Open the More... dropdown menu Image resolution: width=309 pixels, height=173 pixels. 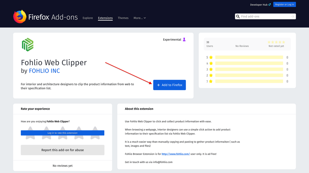click(x=139, y=18)
